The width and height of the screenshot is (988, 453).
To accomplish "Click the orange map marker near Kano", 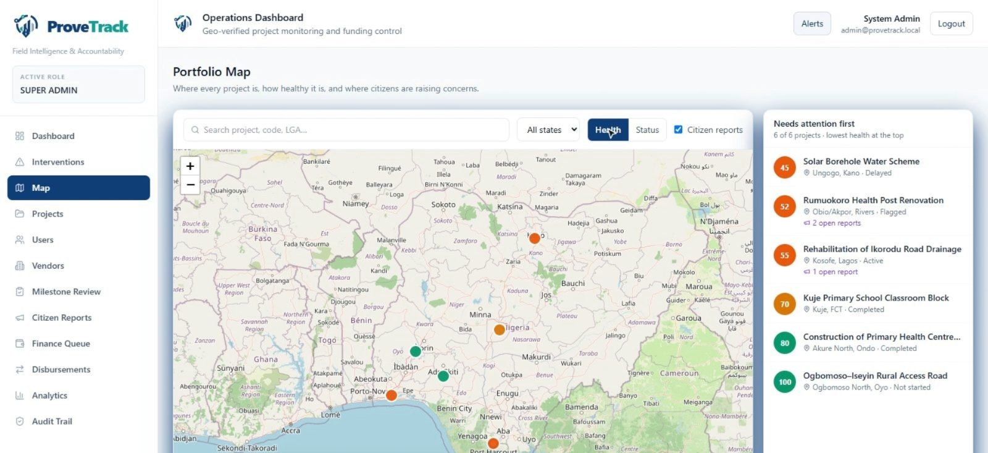I will pos(535,238).
